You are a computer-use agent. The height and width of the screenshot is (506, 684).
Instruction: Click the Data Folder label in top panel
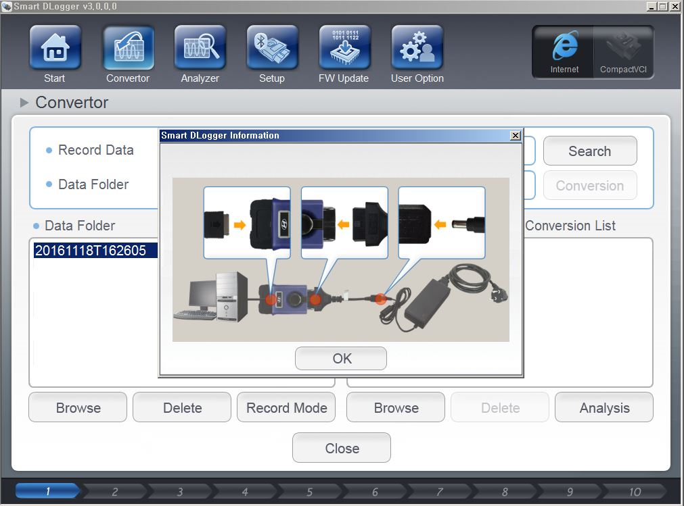click(93, 184)
